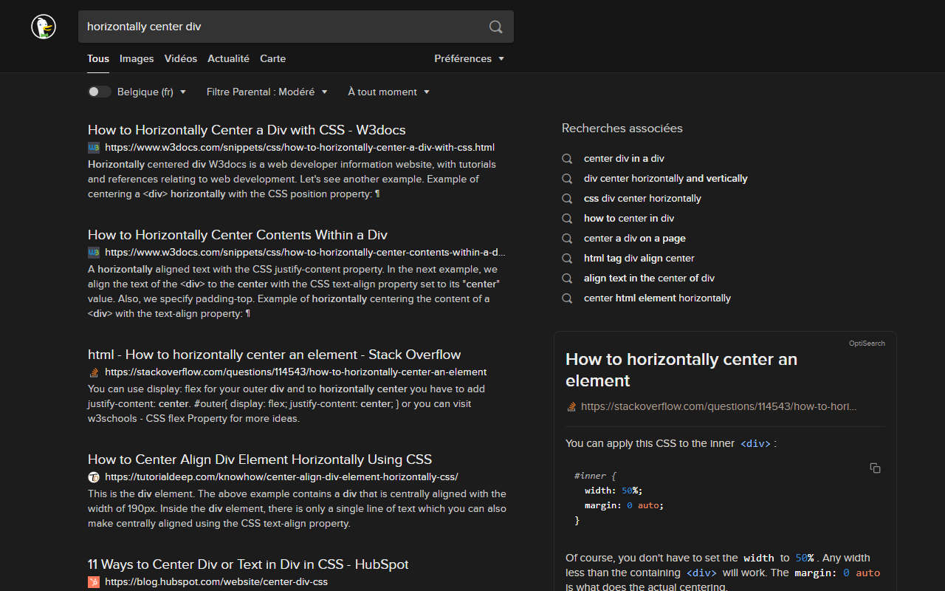
Task: Click the search magnifier icon
Action: (495, 27)
